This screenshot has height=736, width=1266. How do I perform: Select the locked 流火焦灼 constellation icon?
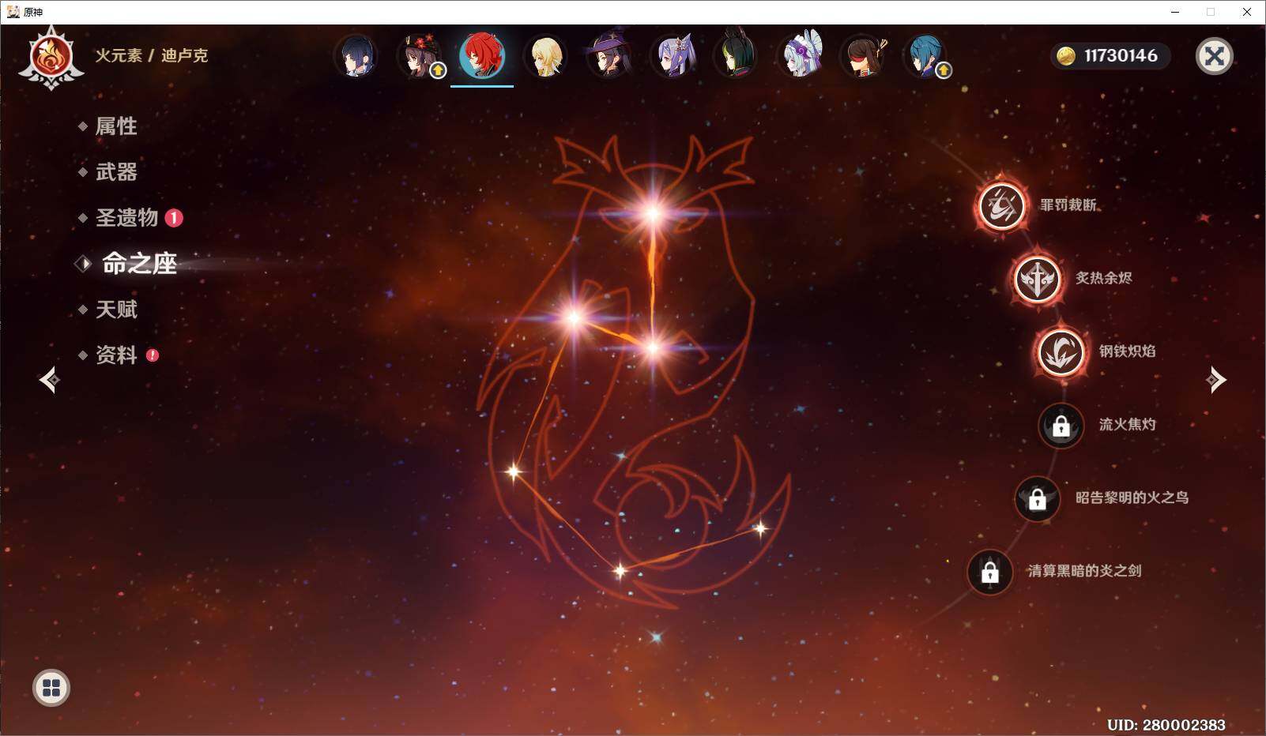[x=1061, y=426]
